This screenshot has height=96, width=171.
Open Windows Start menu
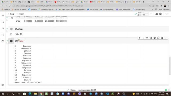coord(2,94)
